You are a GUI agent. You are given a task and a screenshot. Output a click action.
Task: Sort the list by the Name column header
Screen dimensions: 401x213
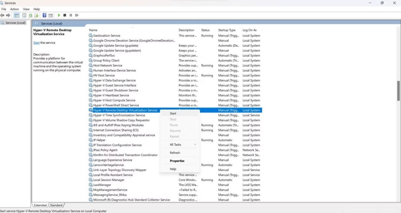pos(93,30)
